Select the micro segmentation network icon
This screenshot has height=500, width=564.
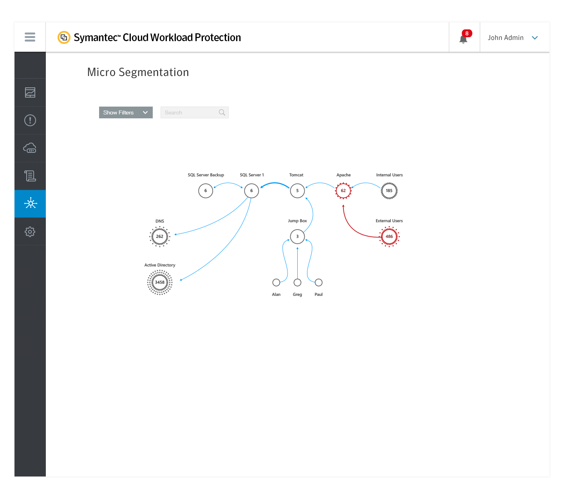pos(30,203)
